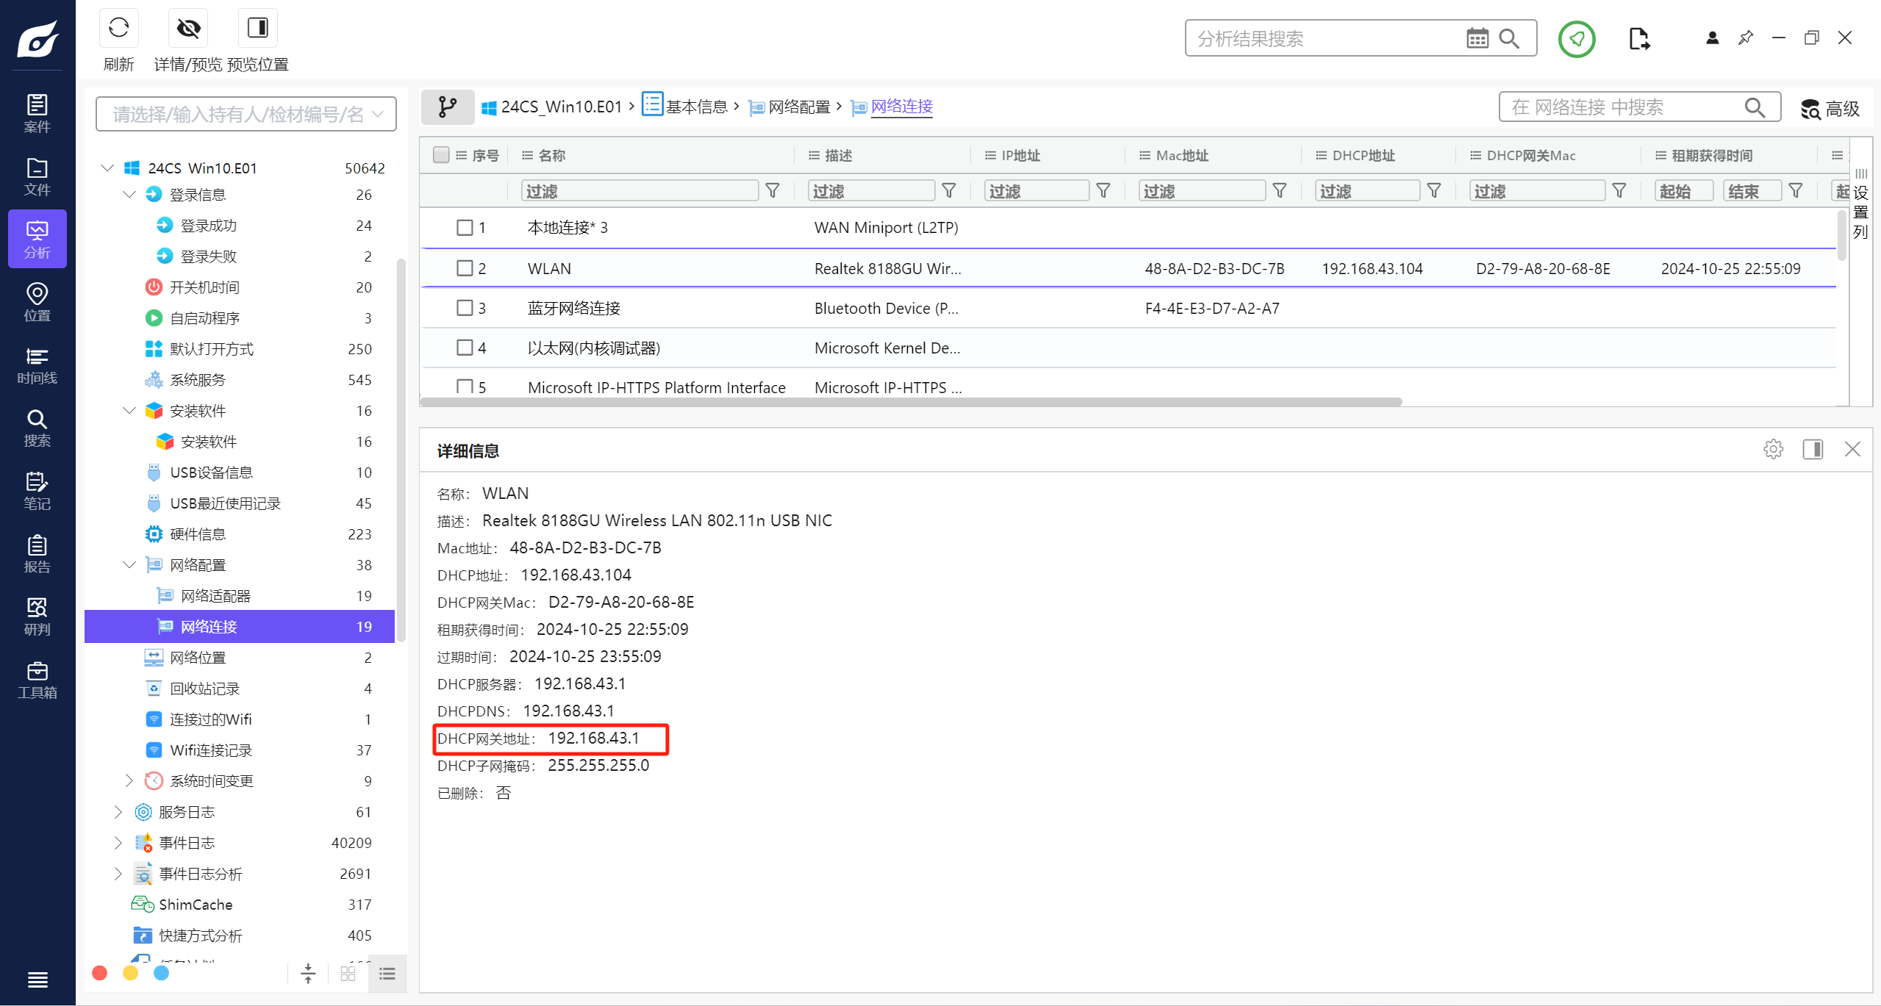Switch to grid view icon below tree
The image size is (1881, 1006).
click(348, 974)
